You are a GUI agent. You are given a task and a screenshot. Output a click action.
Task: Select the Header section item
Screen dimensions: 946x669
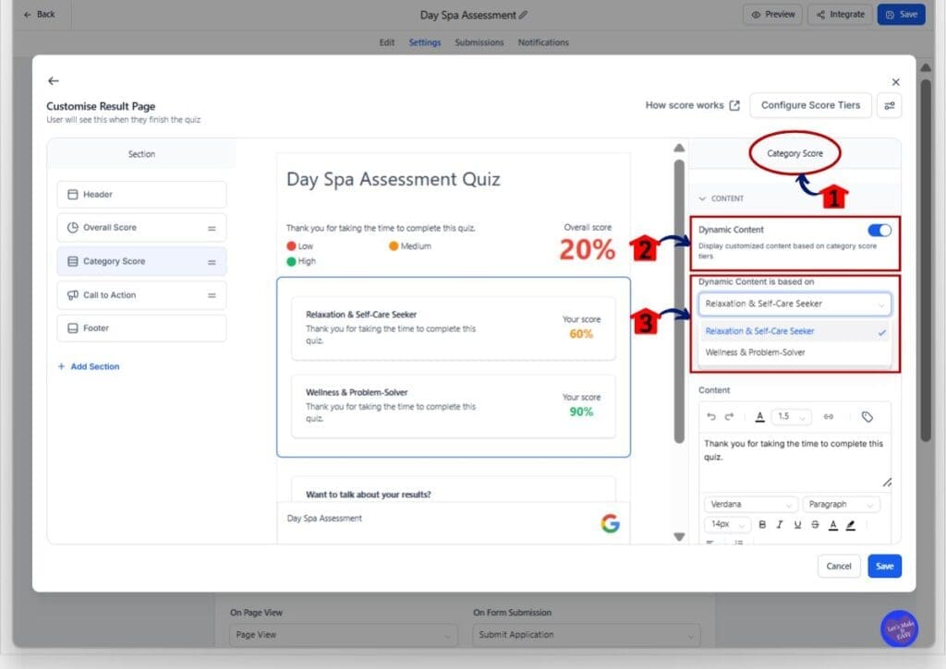coord(141,194)
